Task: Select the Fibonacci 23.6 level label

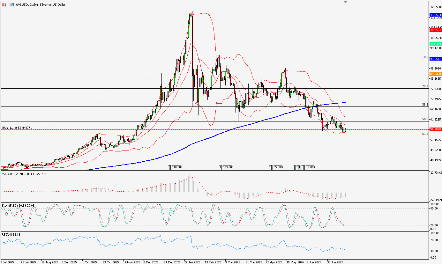Action: (x=425, y=86)
